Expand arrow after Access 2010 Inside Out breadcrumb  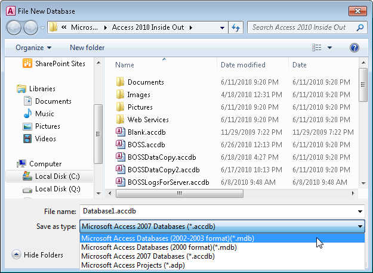tap(191, 27)
